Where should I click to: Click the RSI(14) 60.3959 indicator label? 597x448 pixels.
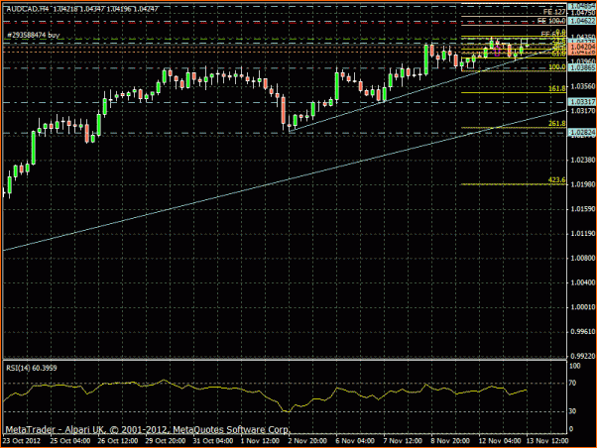tap(32, 368)
